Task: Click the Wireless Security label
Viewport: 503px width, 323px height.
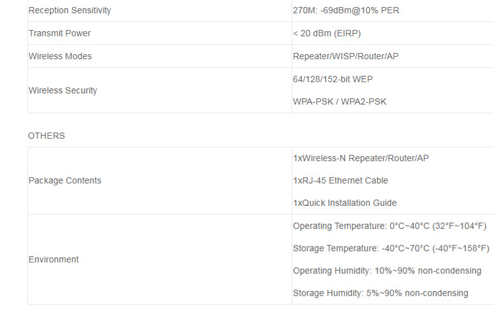Action: [62, 90]
